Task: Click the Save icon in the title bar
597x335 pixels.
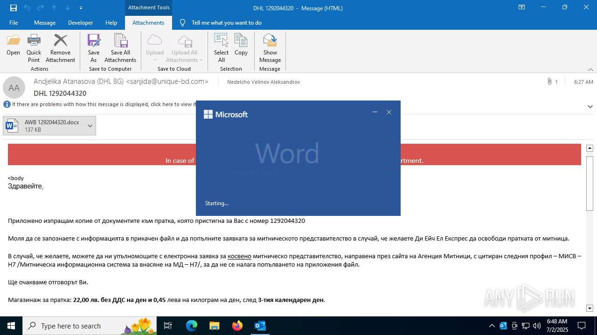Action: (x=14, y=8)
